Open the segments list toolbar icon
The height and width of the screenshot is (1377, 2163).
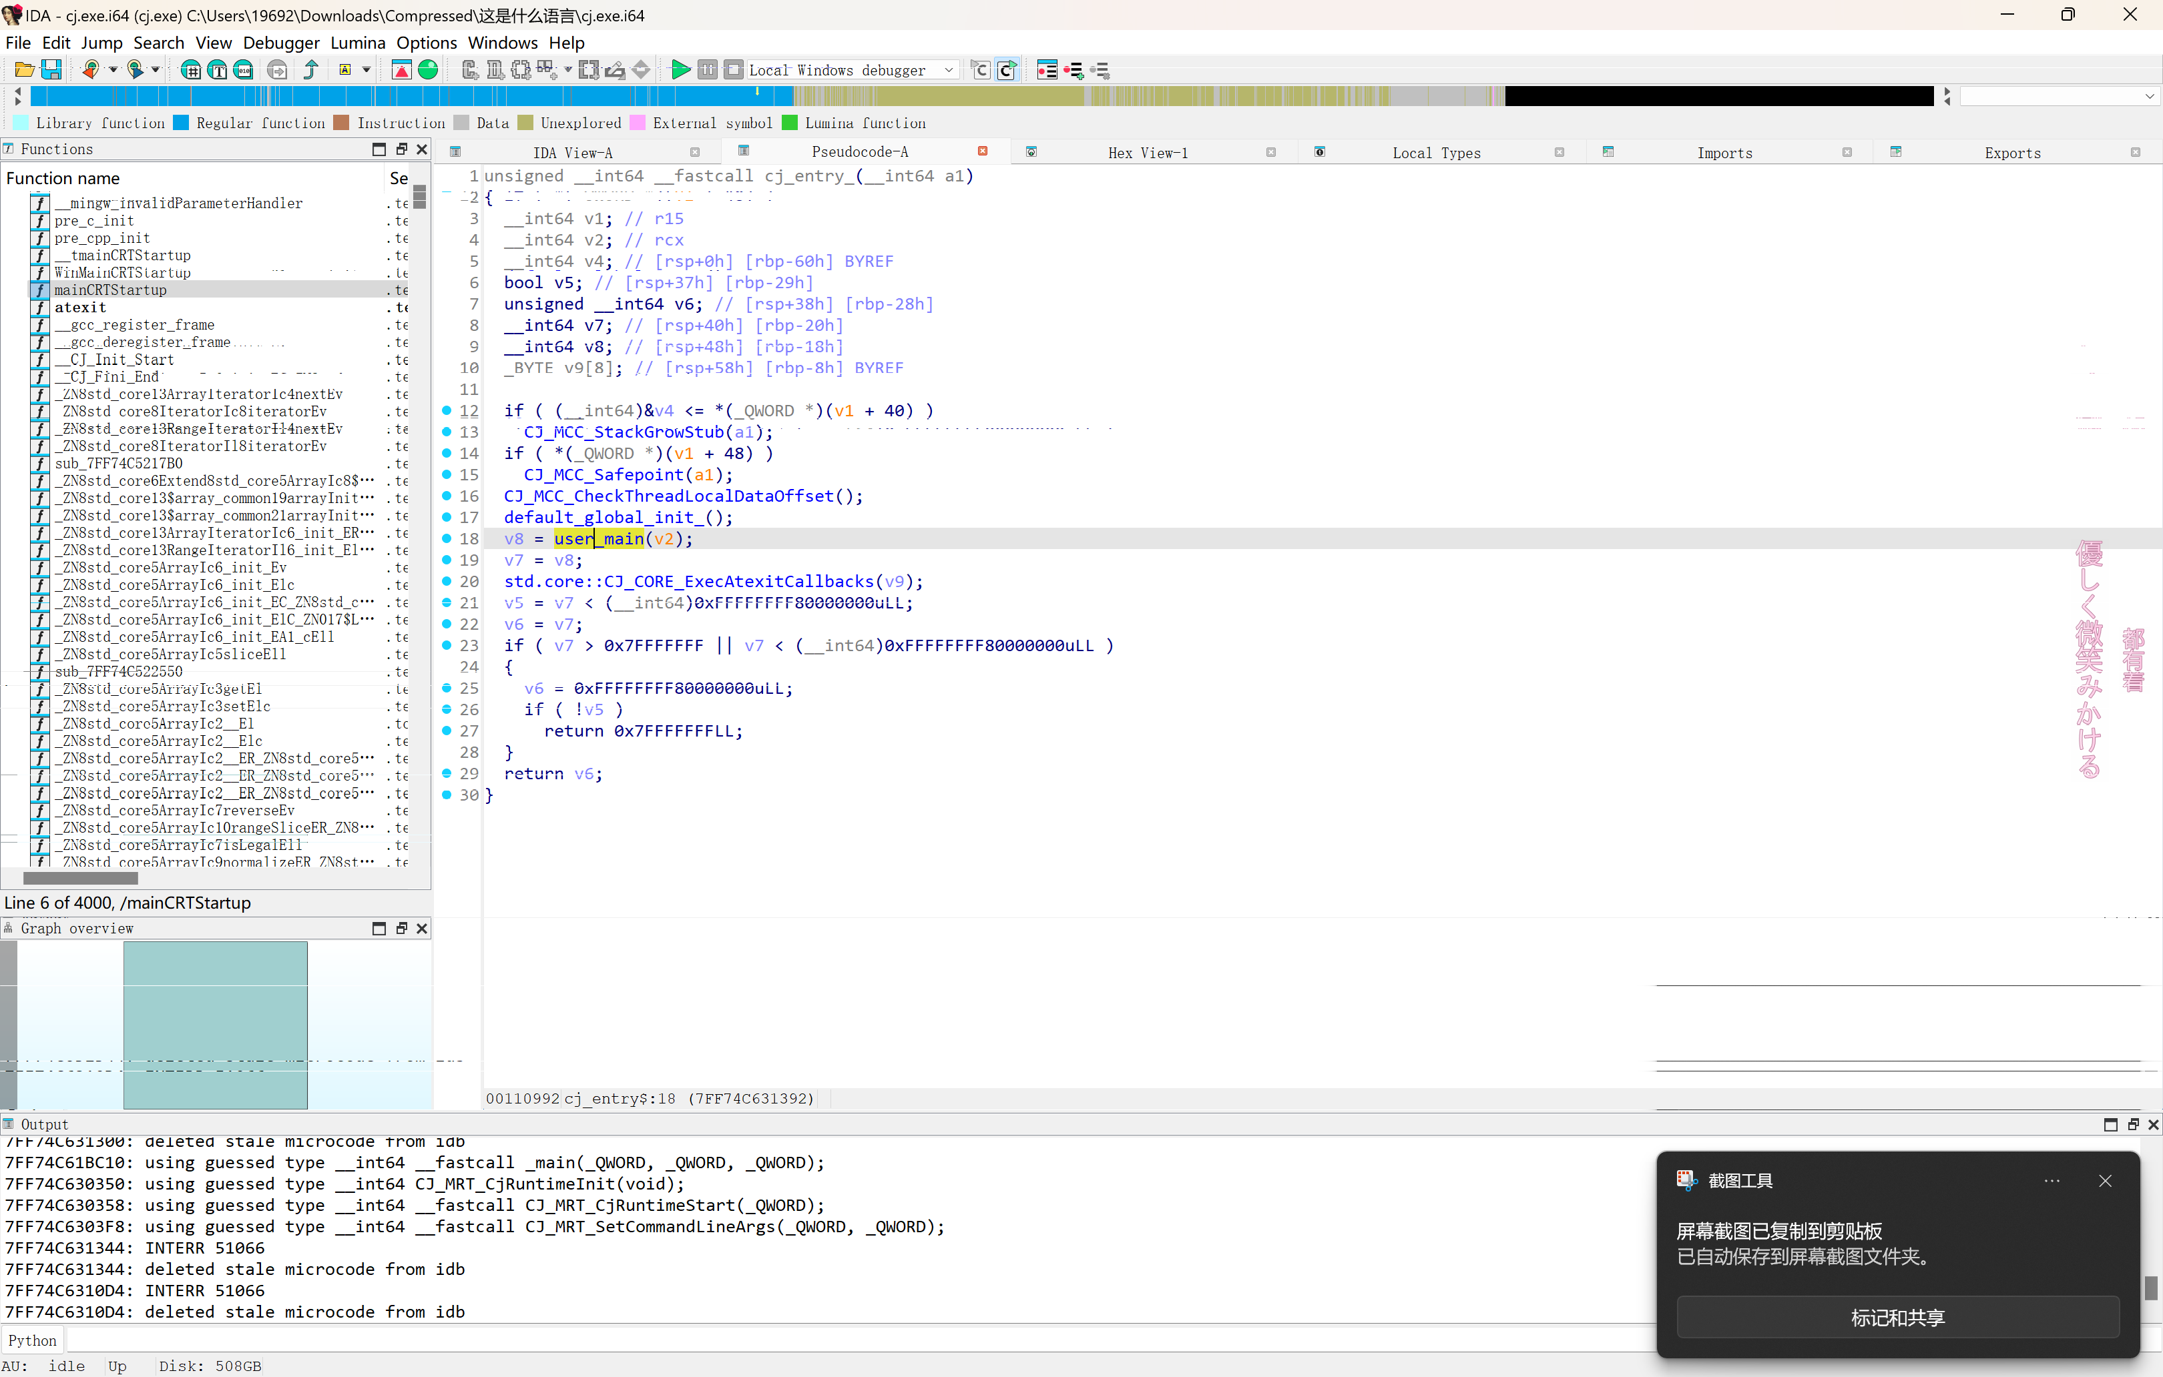click(190, 70)
